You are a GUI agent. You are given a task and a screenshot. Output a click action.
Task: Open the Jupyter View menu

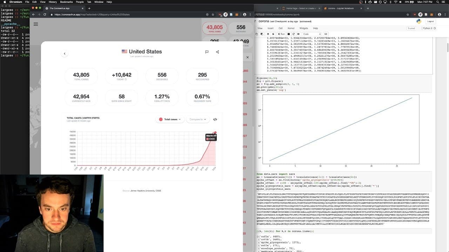[260, 28]
